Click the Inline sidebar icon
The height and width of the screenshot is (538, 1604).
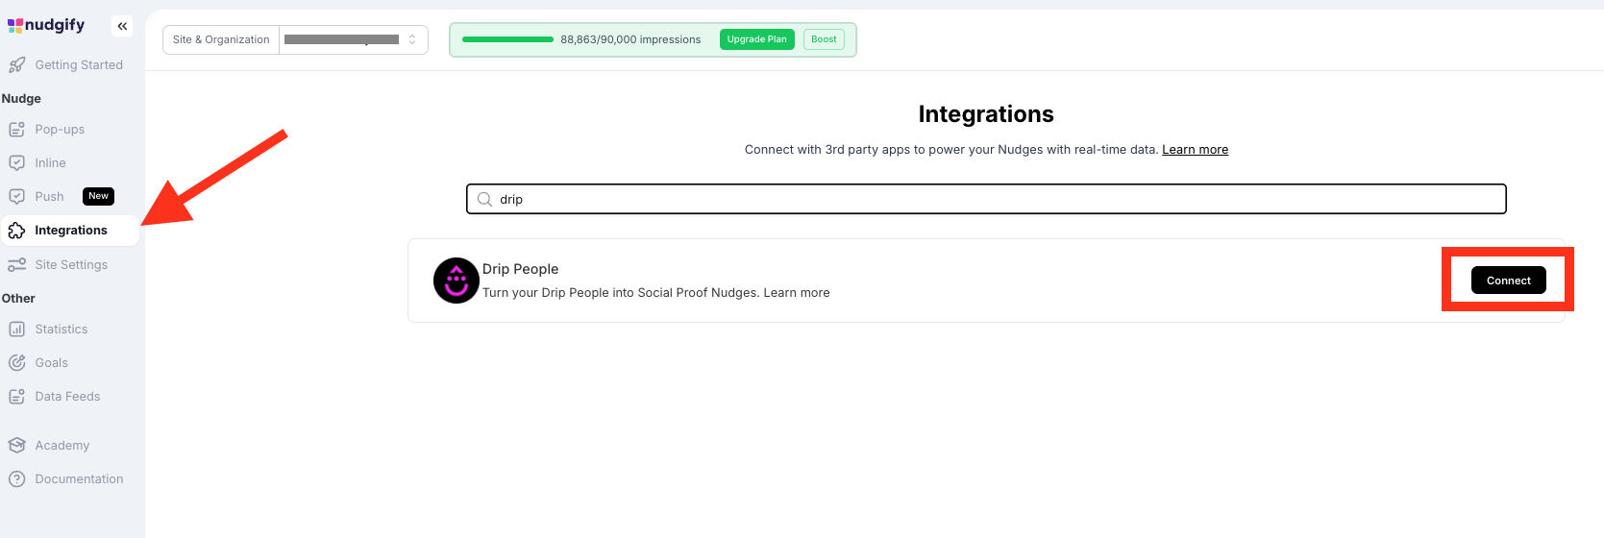16,163
